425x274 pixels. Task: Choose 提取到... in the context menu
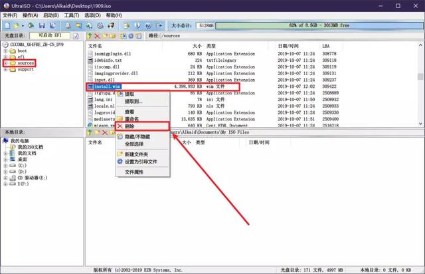[x=143, y=101]
